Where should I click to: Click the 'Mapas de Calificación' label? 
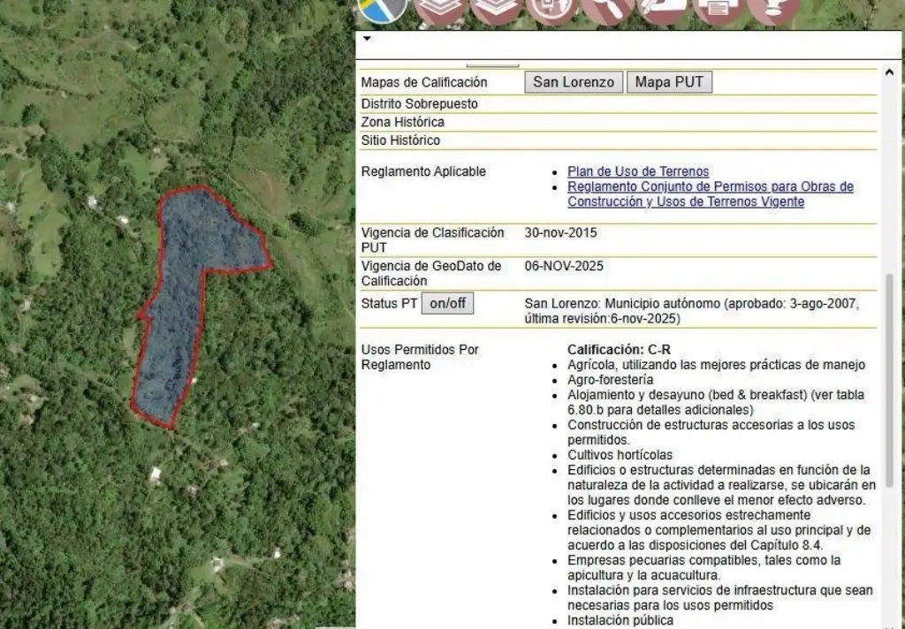tap(424, 82)
